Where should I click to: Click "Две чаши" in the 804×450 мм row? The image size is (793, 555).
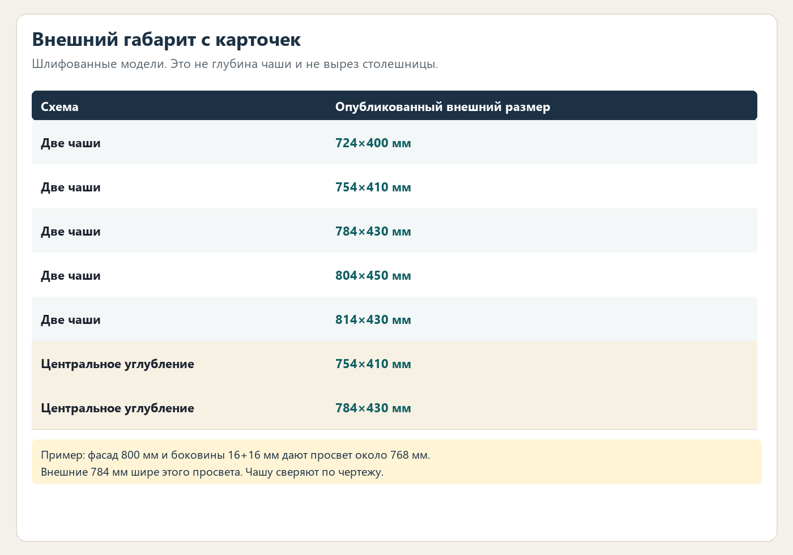[71, 276]
